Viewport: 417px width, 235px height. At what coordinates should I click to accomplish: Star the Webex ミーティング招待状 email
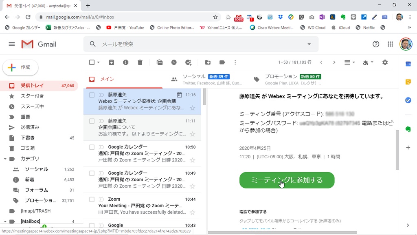point(193,108)
